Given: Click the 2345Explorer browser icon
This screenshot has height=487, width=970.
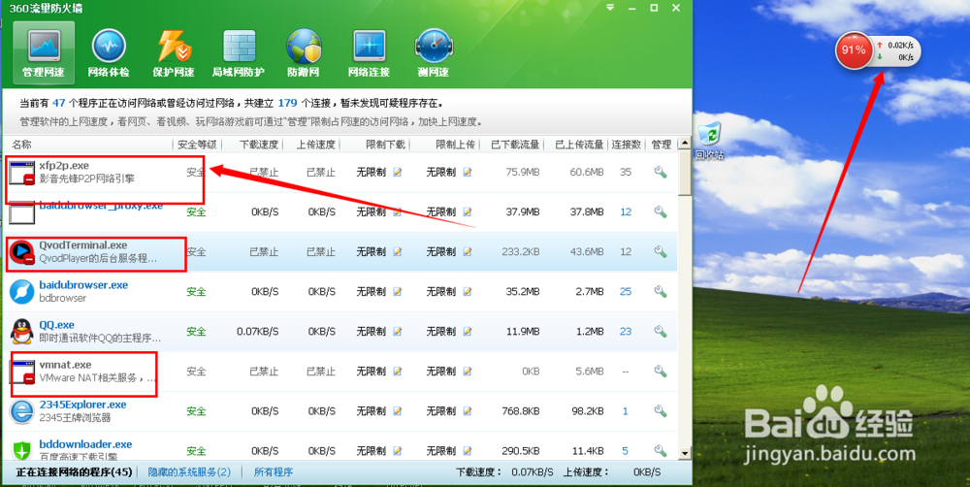Looking at the screenshot, I should (x=21, y=411).
